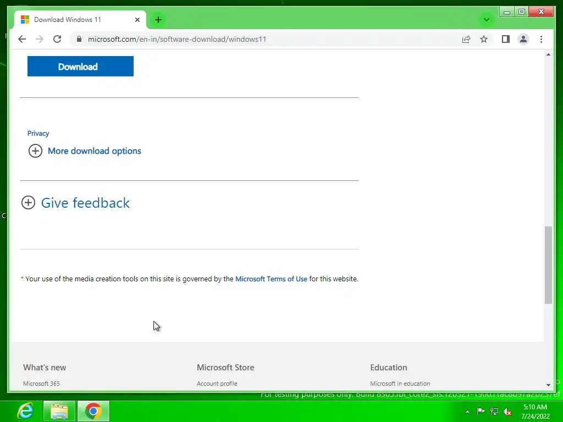Click the muted volume tray icon
563x422 pixels.
507,411
